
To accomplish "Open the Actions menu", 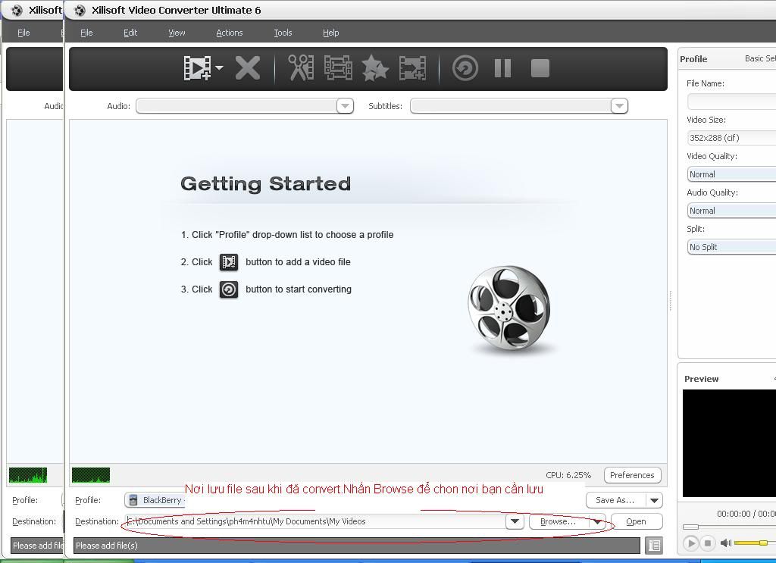I will click(x=229, y=33).
